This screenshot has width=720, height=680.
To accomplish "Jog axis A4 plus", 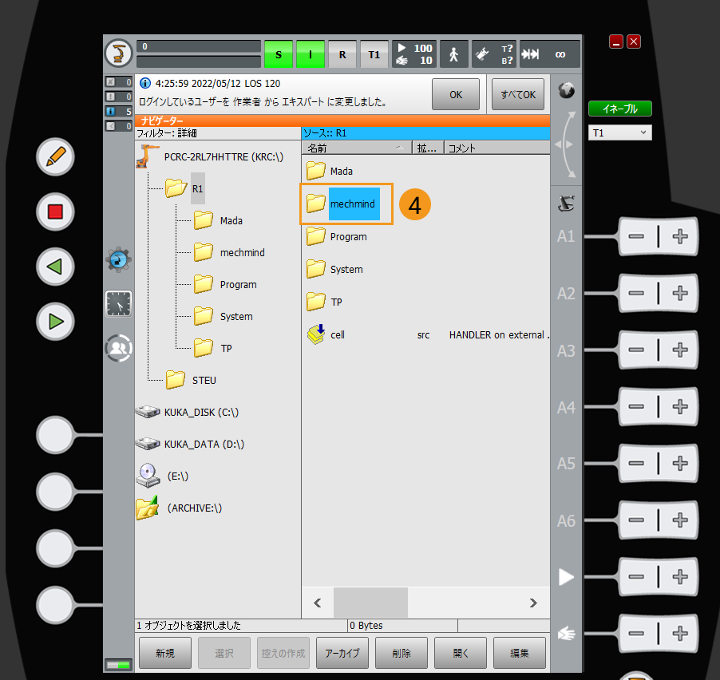I will (679, 406).
